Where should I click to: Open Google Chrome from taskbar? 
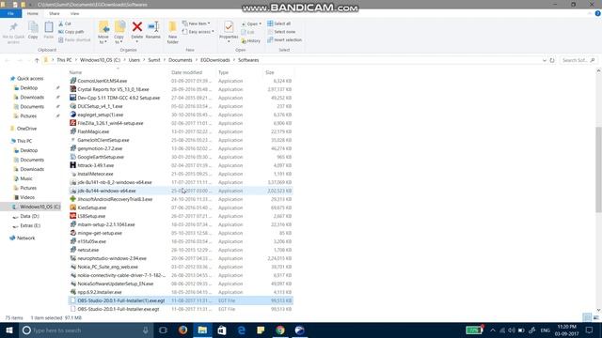click(280, 330)
